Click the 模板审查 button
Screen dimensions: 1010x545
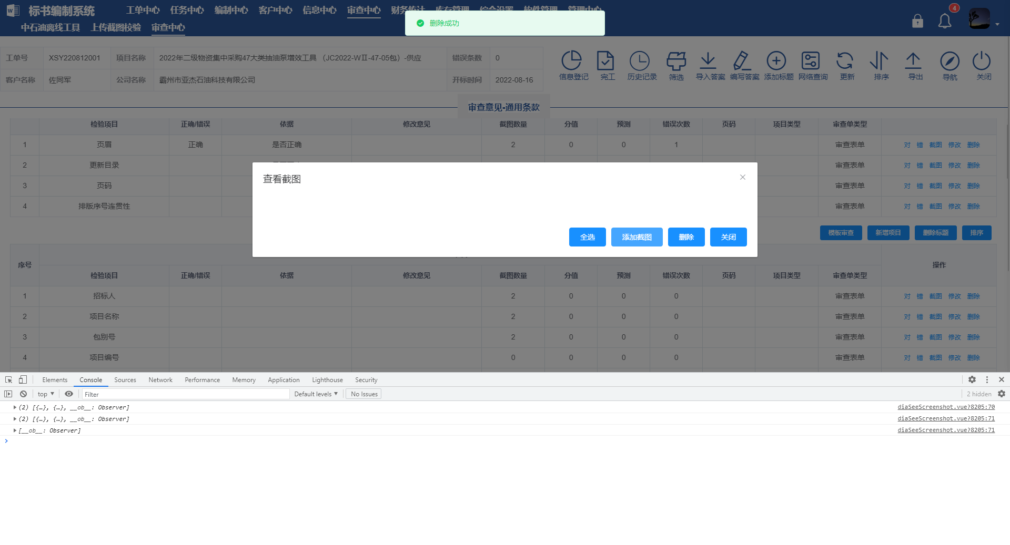click(841, 233)
